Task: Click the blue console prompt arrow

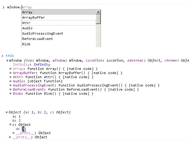Action: pos(4,7)
